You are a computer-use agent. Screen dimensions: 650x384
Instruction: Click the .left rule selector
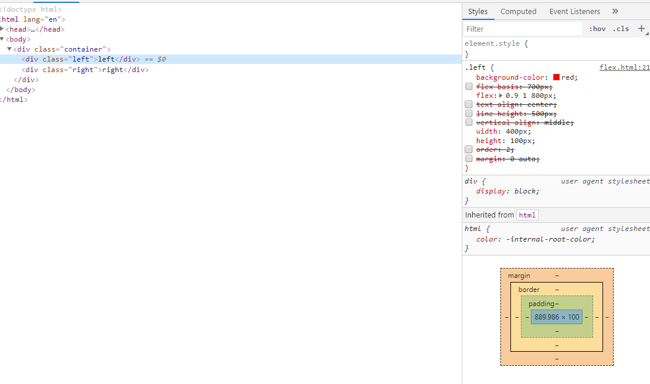[x=475, y=67]
